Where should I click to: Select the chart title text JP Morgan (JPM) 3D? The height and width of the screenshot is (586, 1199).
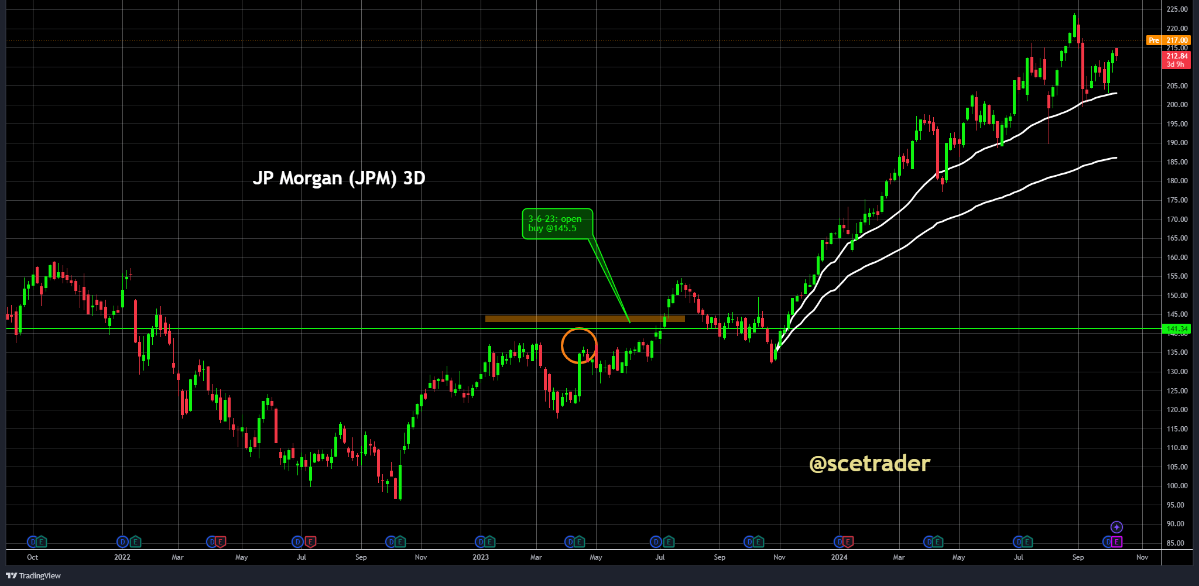339,178
